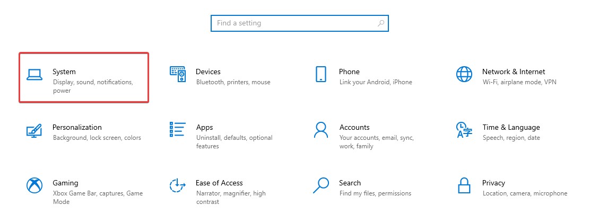Viewport: 590px width, 214px height.
Task: Open Personalization paintbrush icon
Action: [34, 130]
